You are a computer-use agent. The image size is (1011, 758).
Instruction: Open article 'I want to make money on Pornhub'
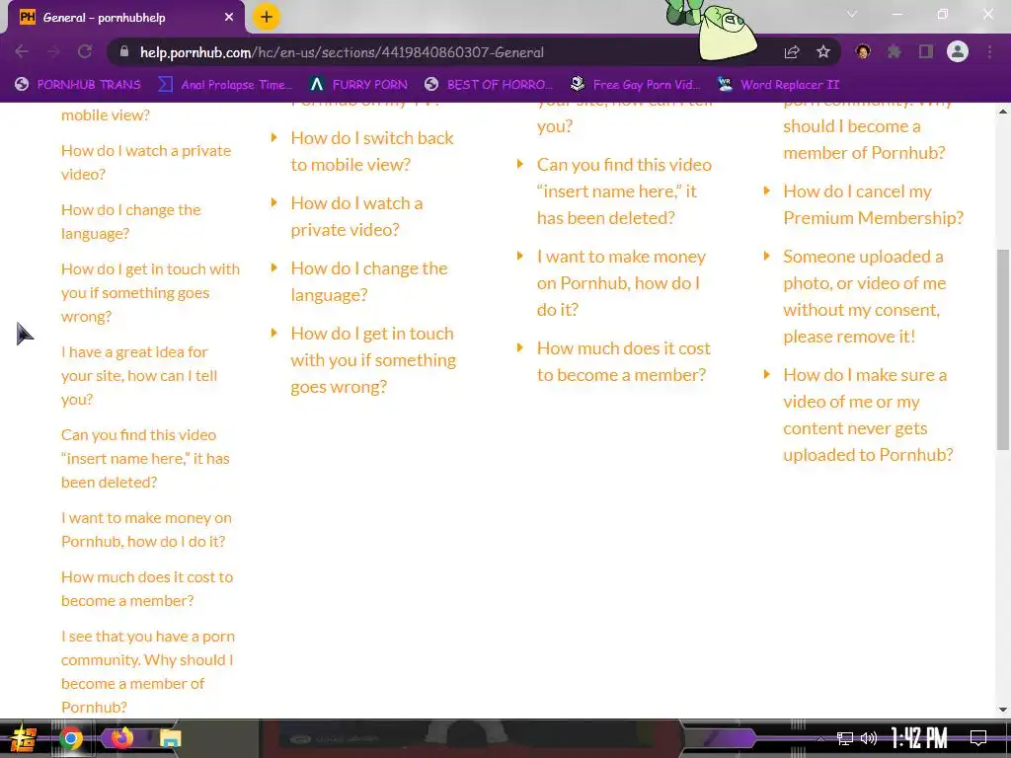click(622, 283)
